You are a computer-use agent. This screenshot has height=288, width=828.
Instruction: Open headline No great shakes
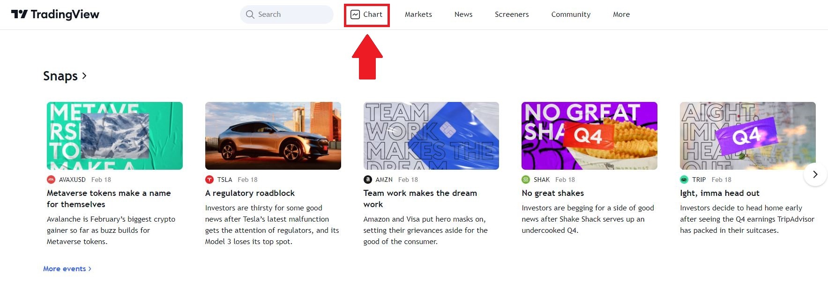[553, 193]
